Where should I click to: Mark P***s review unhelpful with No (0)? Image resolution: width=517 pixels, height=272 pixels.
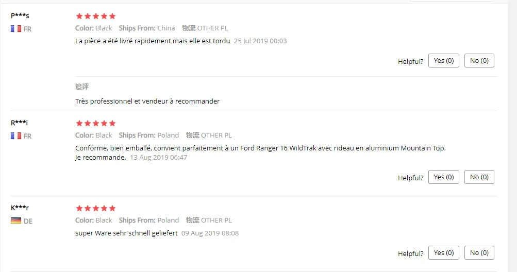pos(479,61)
